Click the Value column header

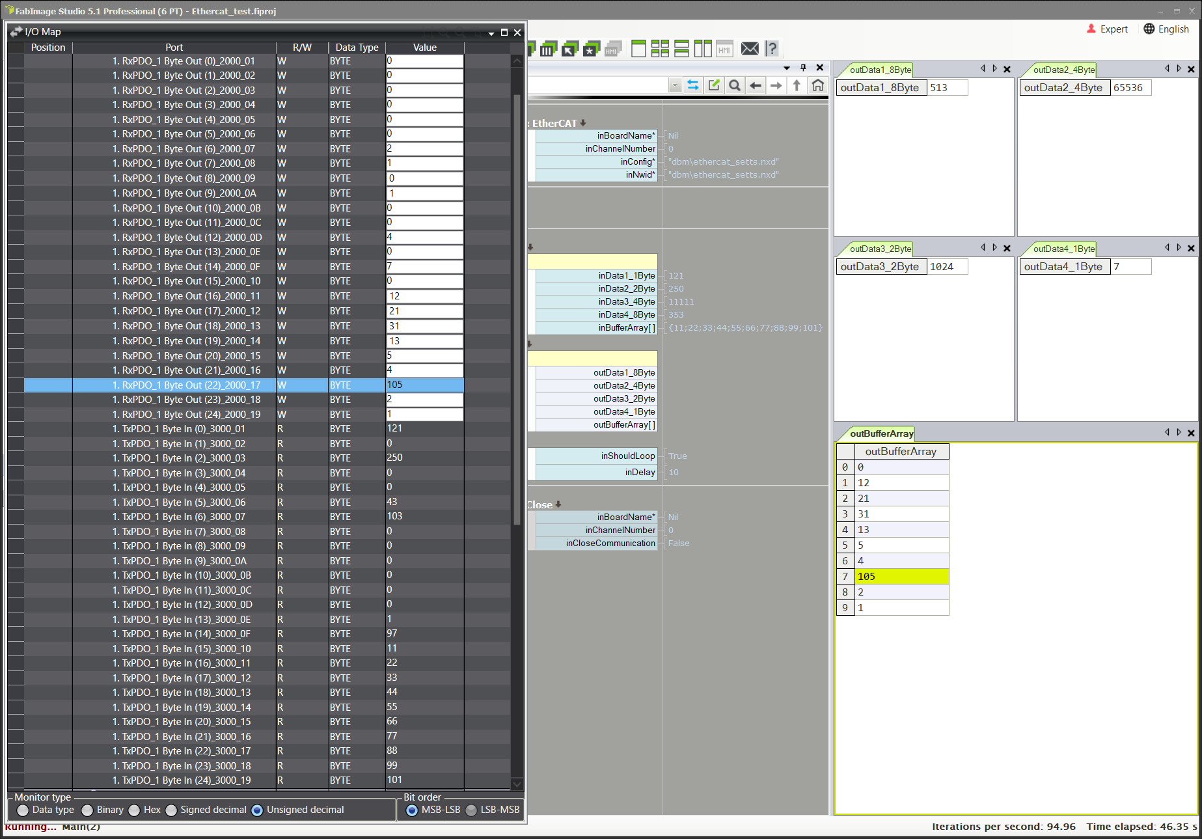click(x=425, y=48)
